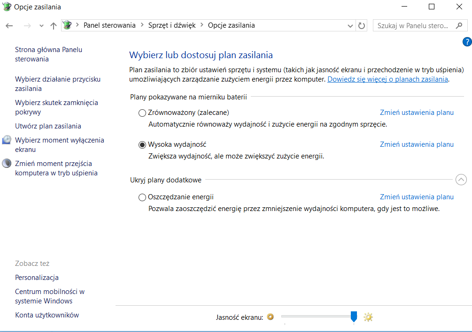Enable the Oszczędzanie energii plan
The height and width of the screenshot is (332, 472).
point(142,197)
